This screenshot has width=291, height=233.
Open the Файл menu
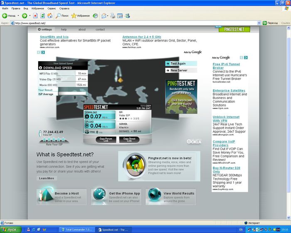click(5, 8)
